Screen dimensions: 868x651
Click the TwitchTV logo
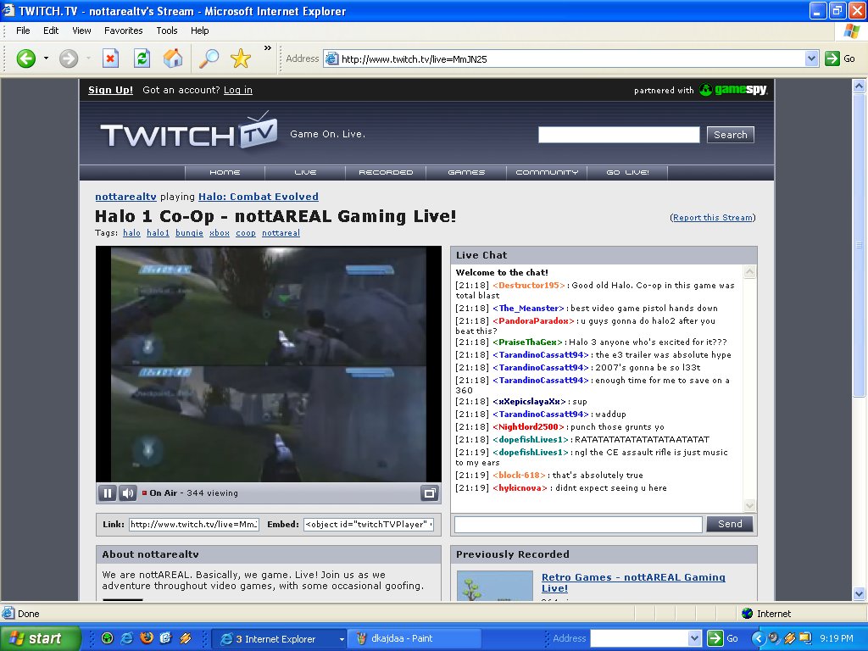click(186, 132)
